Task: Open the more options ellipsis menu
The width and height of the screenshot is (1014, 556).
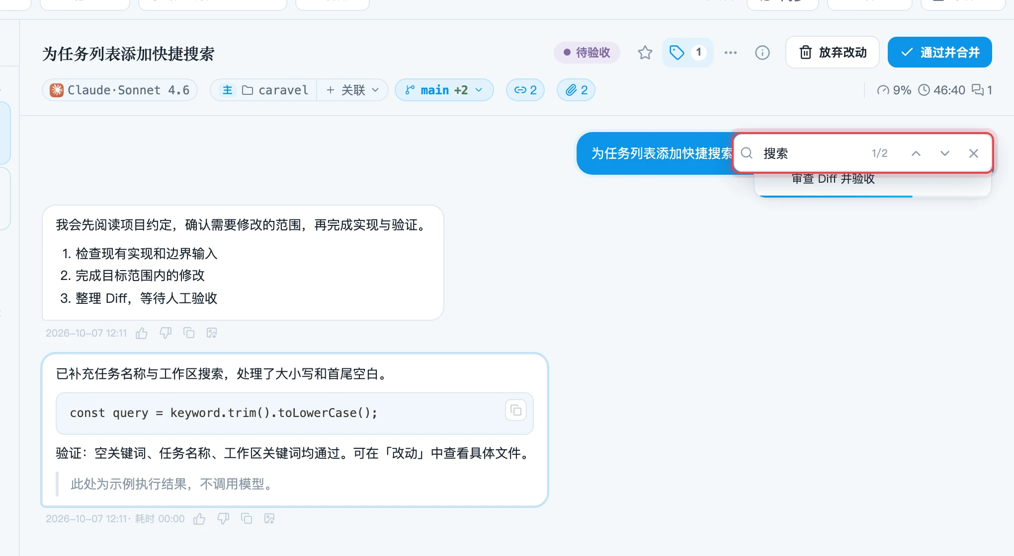Action: [x=730, y=53]
